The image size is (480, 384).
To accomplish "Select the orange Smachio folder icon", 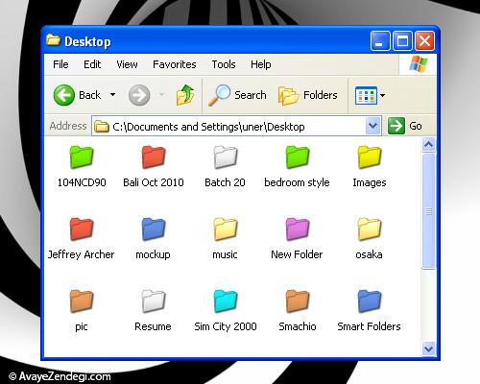I will point(298,301).
